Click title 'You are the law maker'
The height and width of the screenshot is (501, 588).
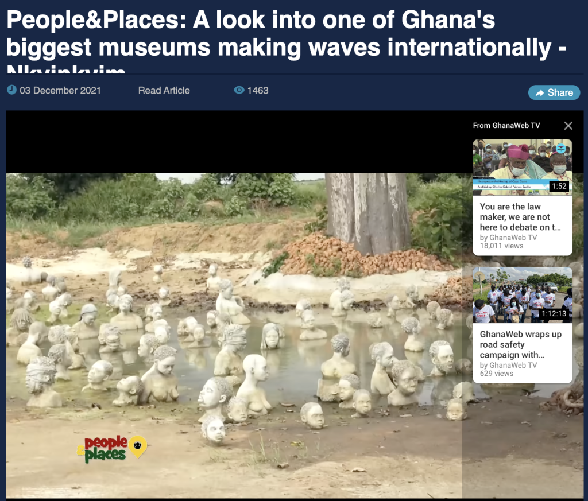(520, 217)
